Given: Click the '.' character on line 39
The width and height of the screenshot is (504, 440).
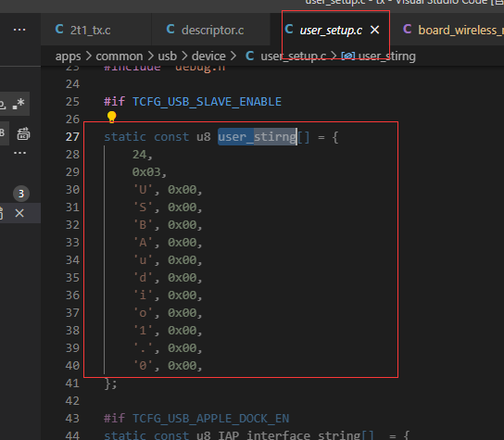Looking at the screenshot, I should (x=143, y=348).
